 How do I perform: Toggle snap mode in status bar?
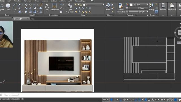(115, 99)
